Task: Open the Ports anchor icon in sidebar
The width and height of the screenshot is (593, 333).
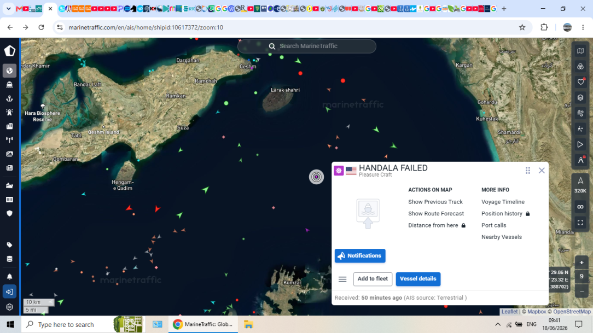Action: 9,98
